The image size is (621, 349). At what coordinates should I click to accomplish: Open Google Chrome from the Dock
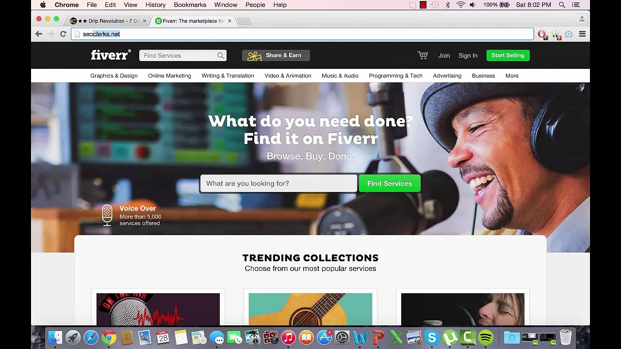pyautogui.click(x=109, y=337)
